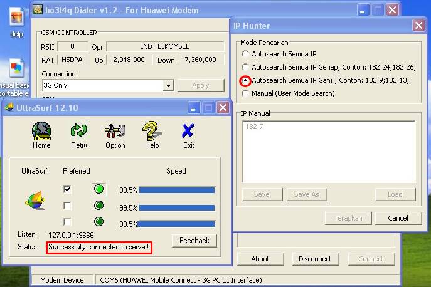
Task: Click the Connect button in Dialer
Action: pyautogui.click(x=371, y=259)
